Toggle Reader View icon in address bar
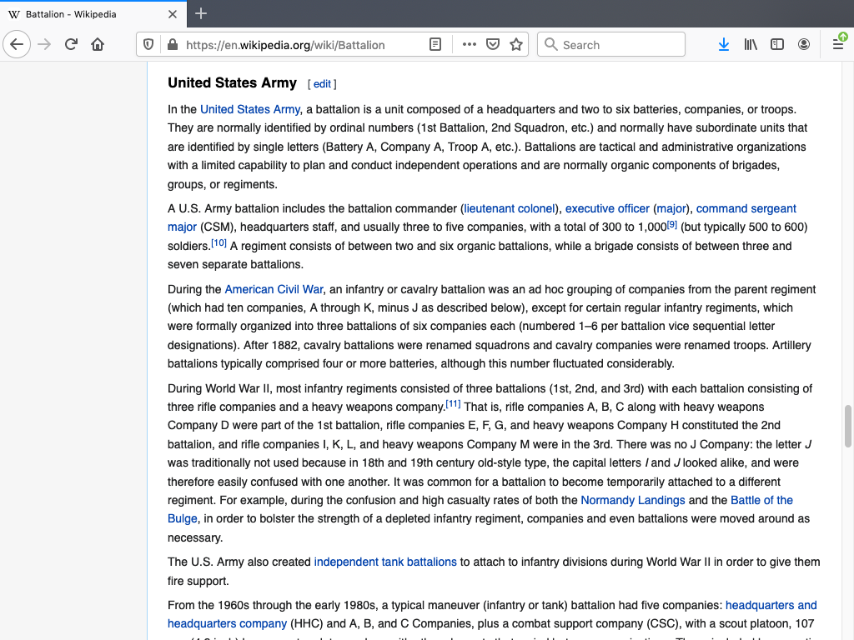Screen dimensions: 854x640 tap(435, 44)
